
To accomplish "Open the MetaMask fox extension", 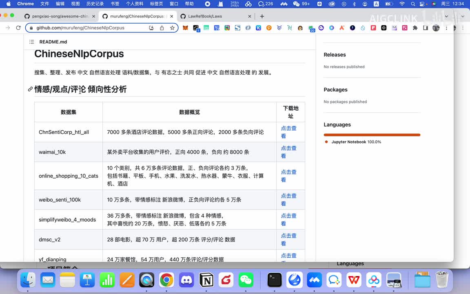I will (185, 28).
